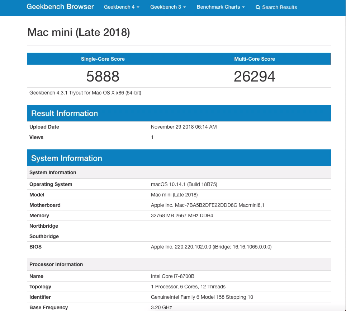Expand the Geekbench 3 dropdown menu
The width and height of the screenshot is (346, 311).
pos(168,7)
